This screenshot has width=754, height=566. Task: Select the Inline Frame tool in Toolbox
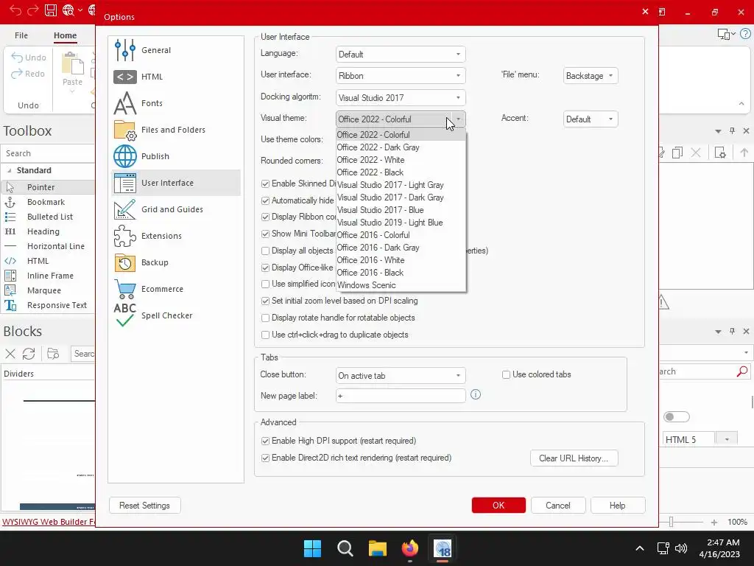(48, 276)
